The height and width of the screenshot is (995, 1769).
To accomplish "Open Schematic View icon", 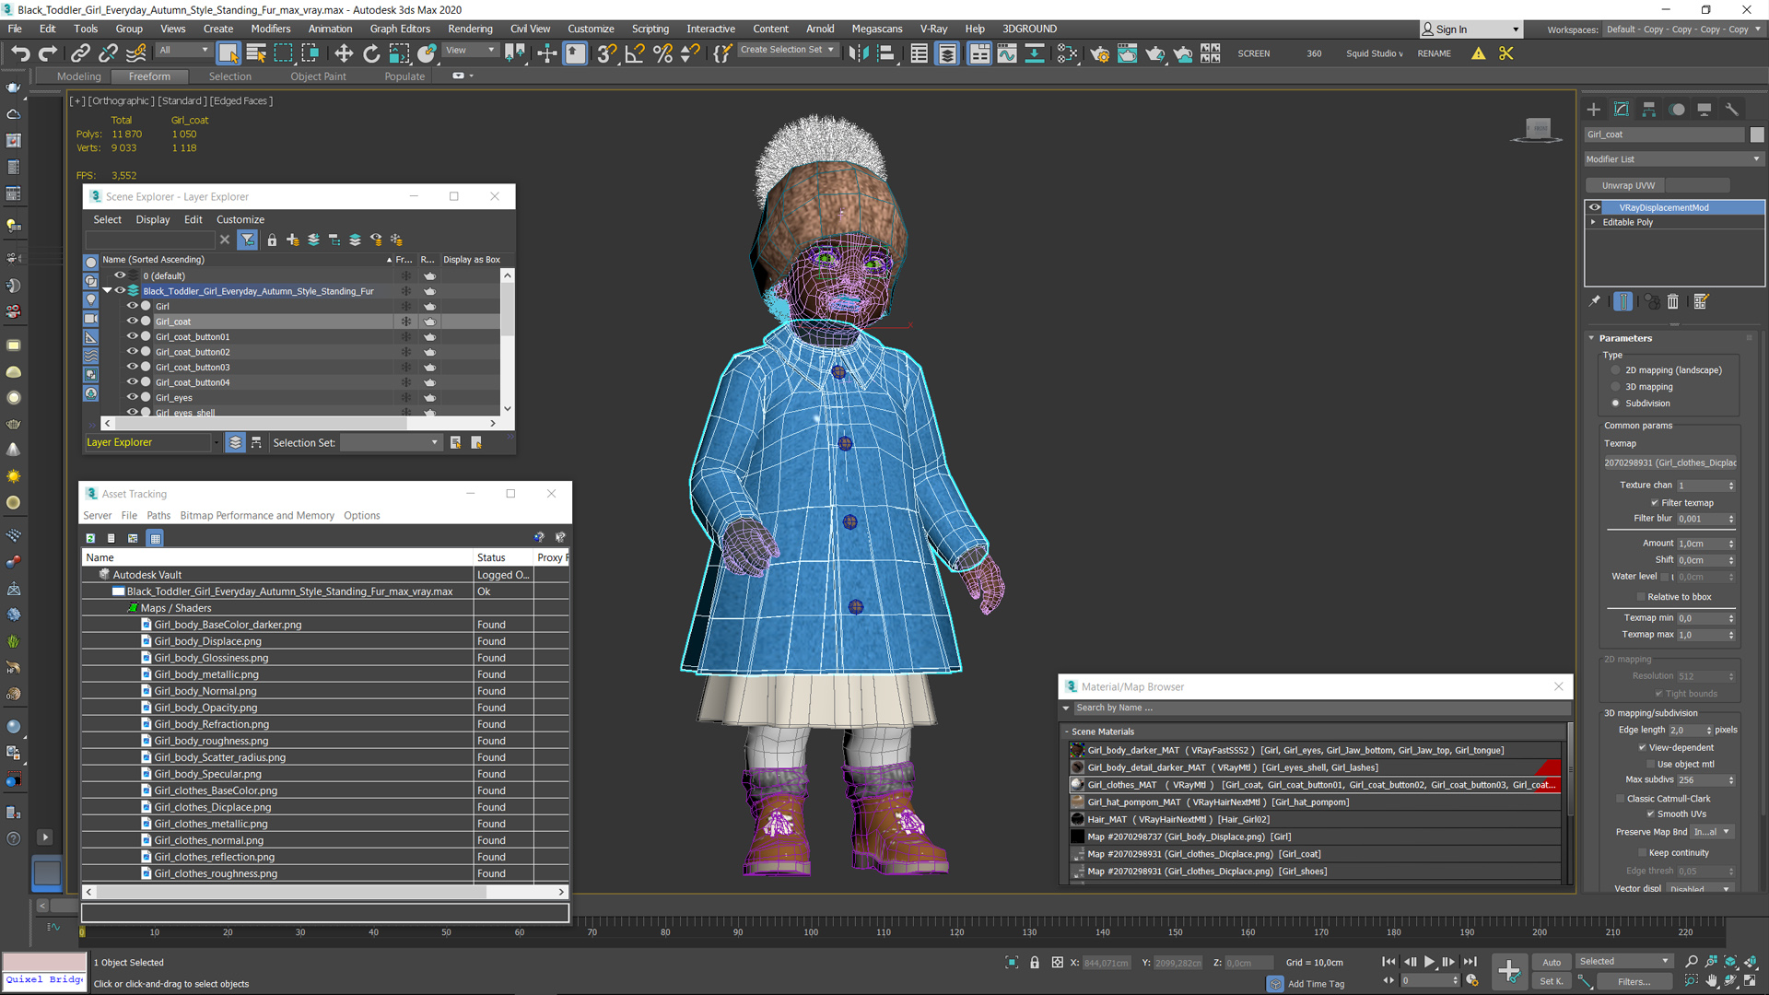I will click(1035, 53).
